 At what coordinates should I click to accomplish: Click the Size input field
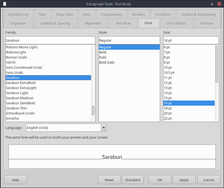[x=190, y=40]
